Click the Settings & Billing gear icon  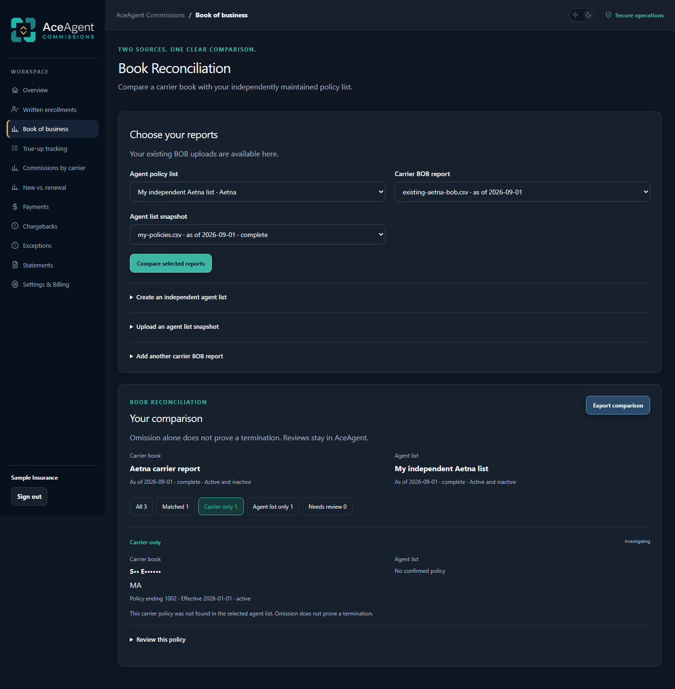15,284
